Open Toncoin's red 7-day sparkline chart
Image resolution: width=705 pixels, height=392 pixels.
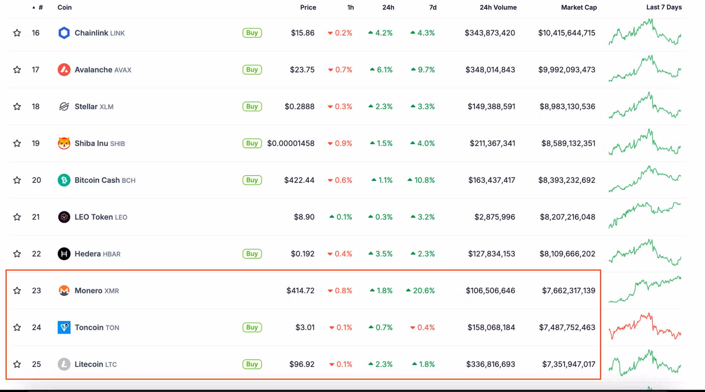click(x=645, y=326)
